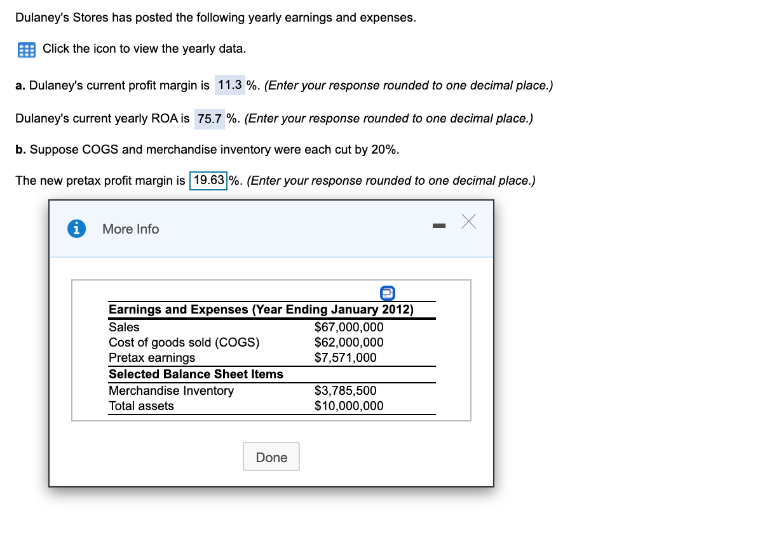Viewport: 774px width, 537px height.
Task: Select the Pretax earnings value $7,571,000
Action: pos(346,358)
